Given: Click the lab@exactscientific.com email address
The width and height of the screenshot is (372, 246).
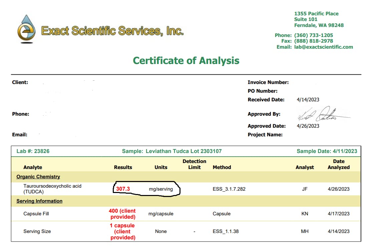Looking at the screenshot, I should 323,47.
